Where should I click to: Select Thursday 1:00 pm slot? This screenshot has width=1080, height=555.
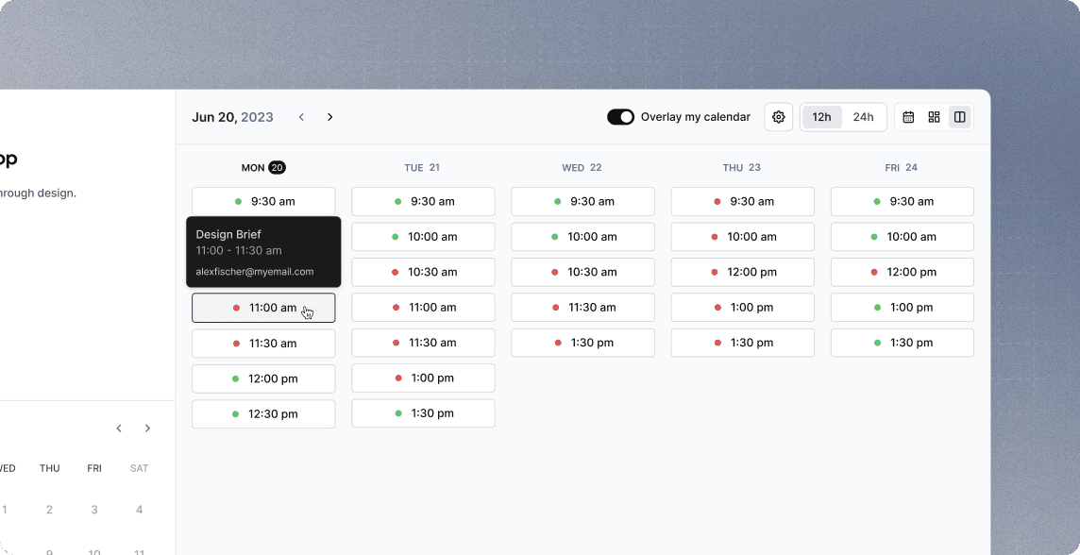[x=742, y=307]
